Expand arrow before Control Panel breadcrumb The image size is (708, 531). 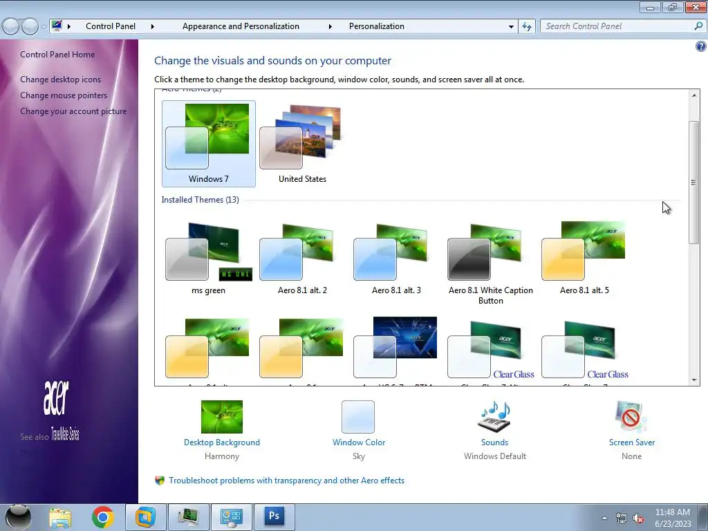(x=69, y=27)
